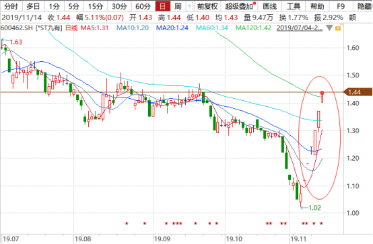Select the 5分 period tab

click(x=73, y=6)
